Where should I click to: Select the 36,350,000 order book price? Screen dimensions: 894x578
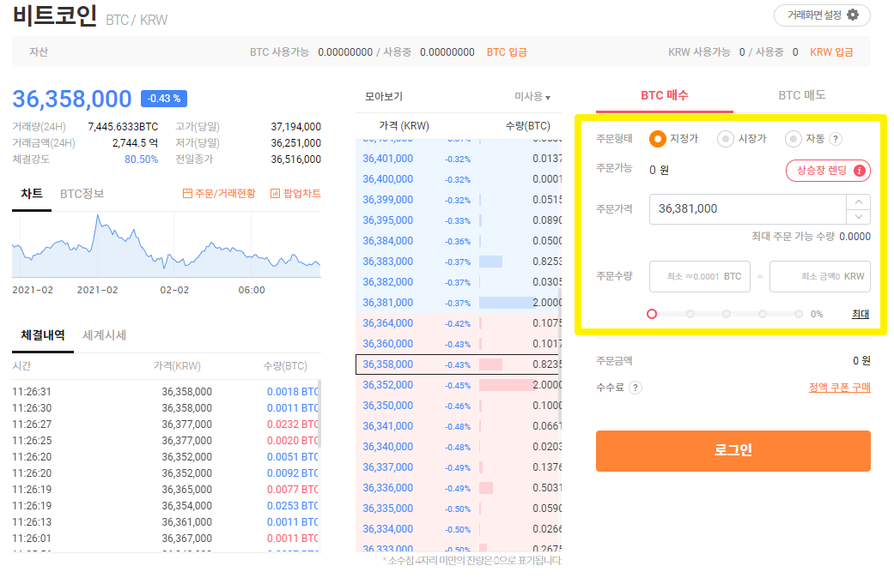pyautogui.click(x=387, y=406)
